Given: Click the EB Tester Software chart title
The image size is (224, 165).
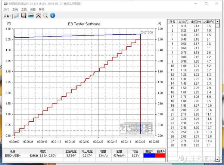Looking at the screenshot, I should click(84, 24).
